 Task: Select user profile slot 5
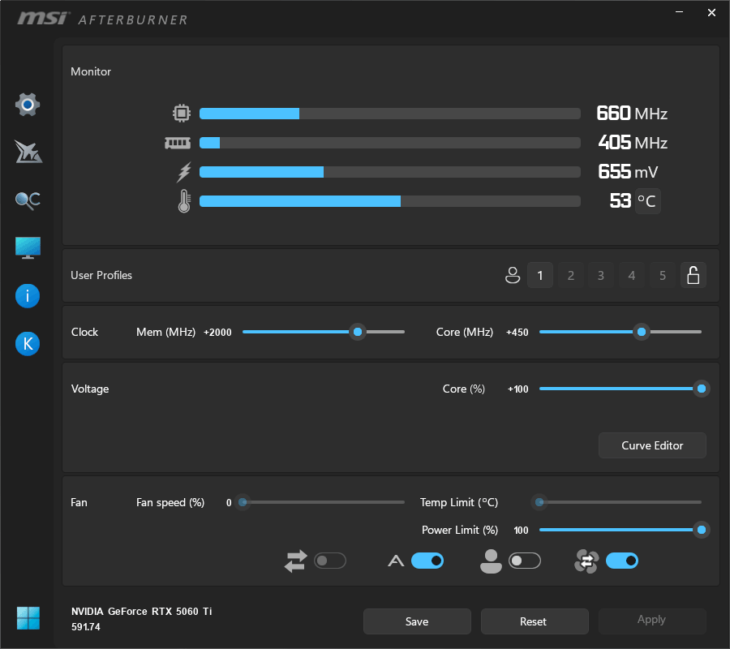(662, 275)
